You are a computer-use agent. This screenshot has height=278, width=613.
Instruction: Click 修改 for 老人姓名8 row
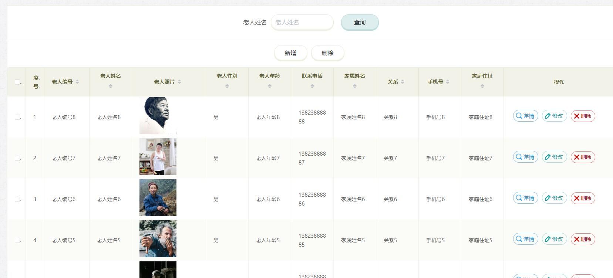click(x=554, y=116)
